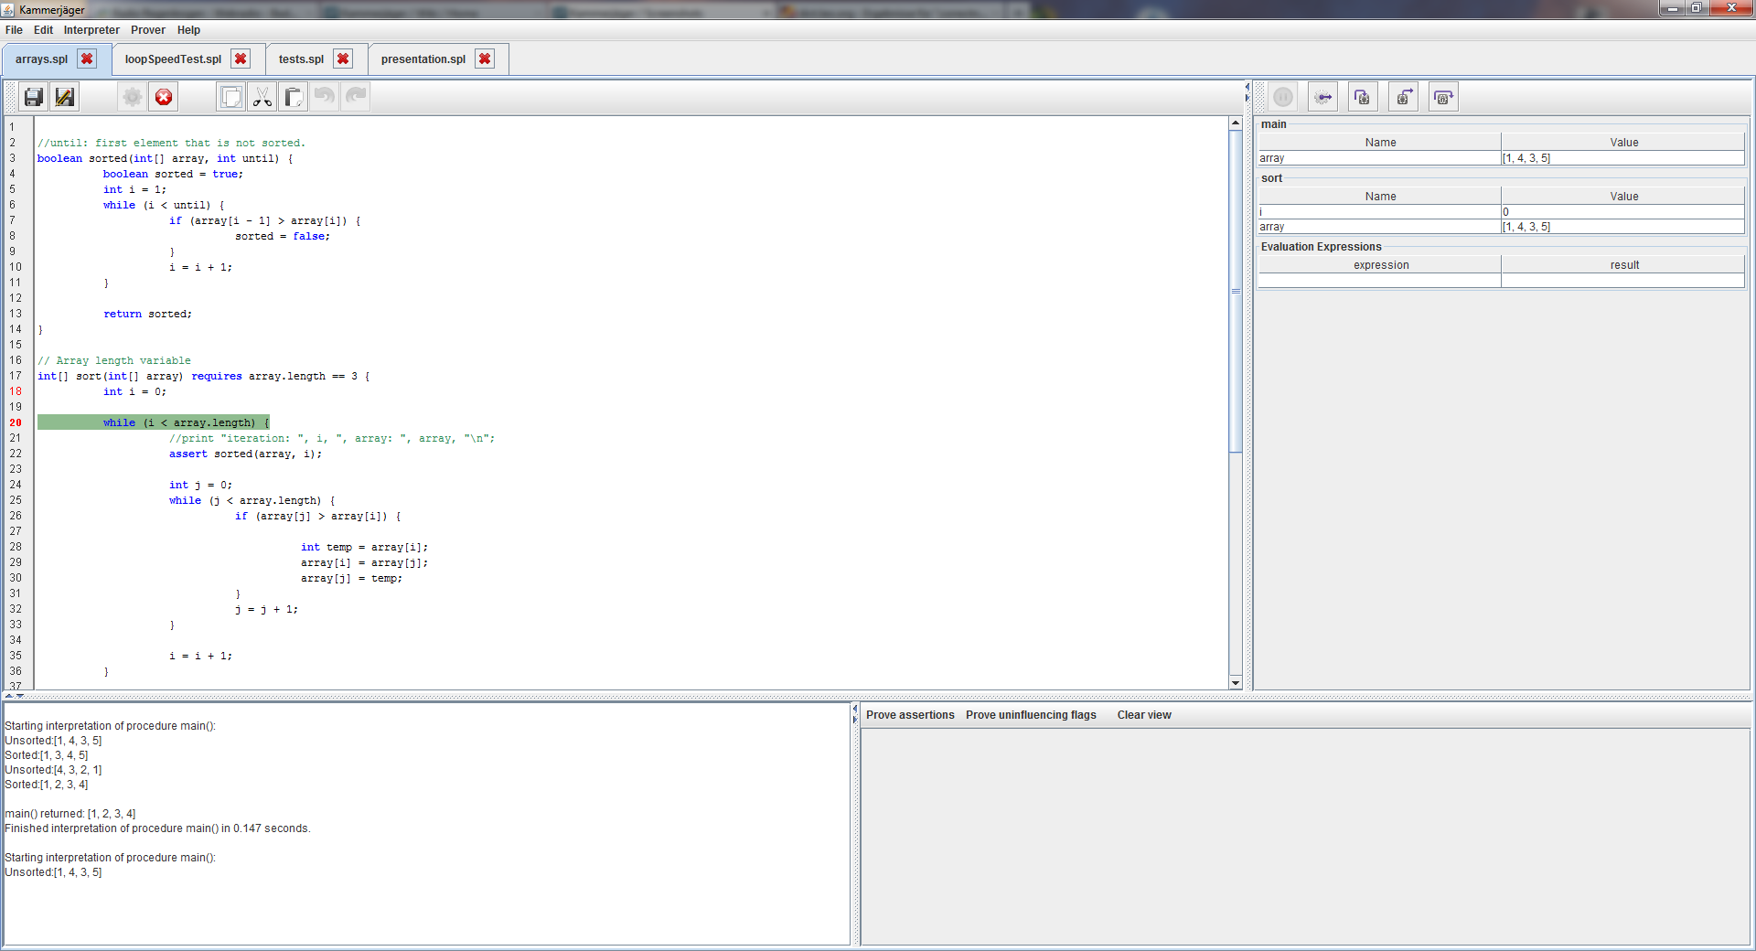The width and height of the screenshot is (1756, 951).
Task: Click the Paste clipboard icon
Action: (x=293, y=97)
